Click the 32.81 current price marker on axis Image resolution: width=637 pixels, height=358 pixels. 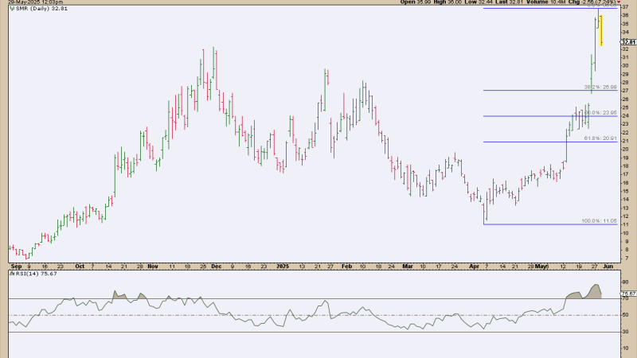coord(628,42)
